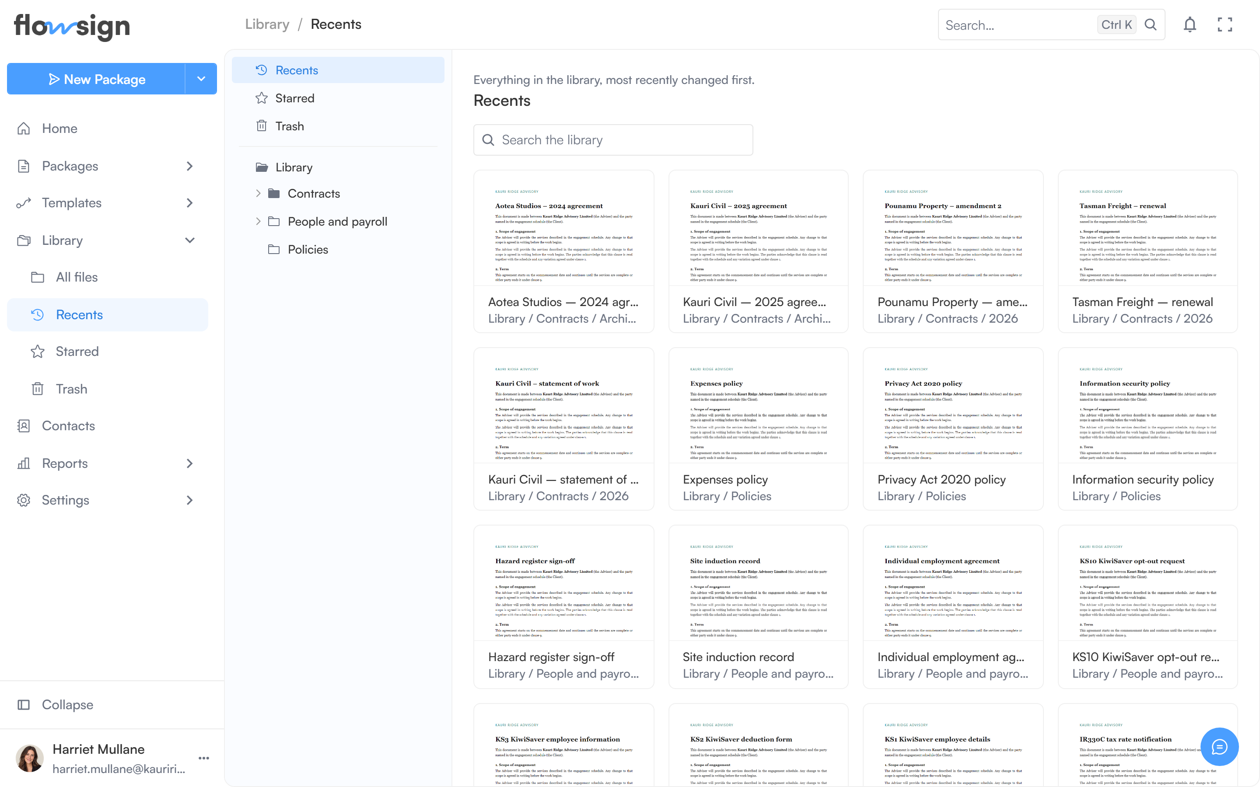The image size is (1260, 787).
Task: Select Recents in the main sidebar
Action: point(107,315)
